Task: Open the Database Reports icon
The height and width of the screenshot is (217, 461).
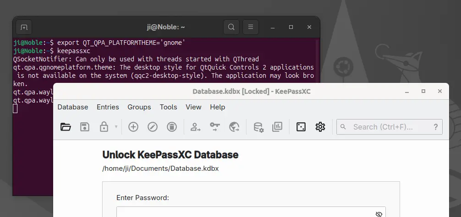Action: [x=277, y=127]
